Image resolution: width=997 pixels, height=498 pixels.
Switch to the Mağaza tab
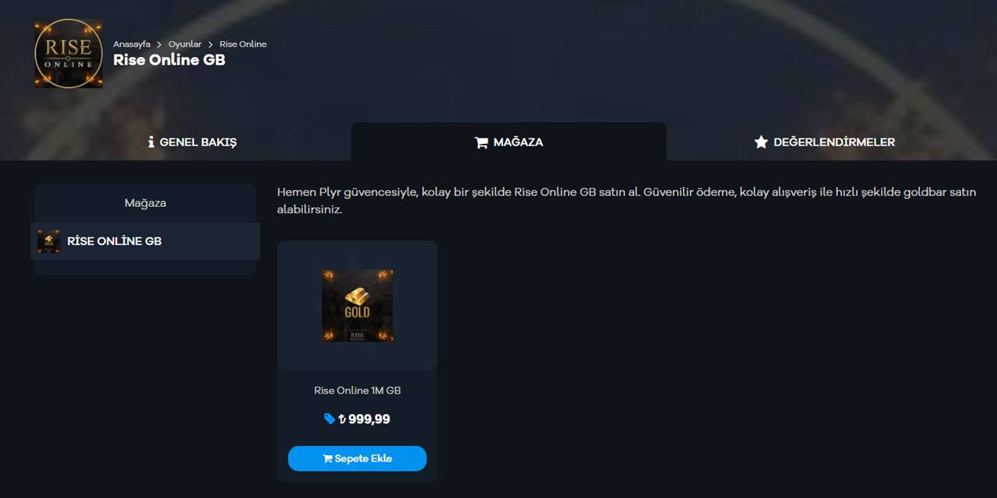coord(509,142)
